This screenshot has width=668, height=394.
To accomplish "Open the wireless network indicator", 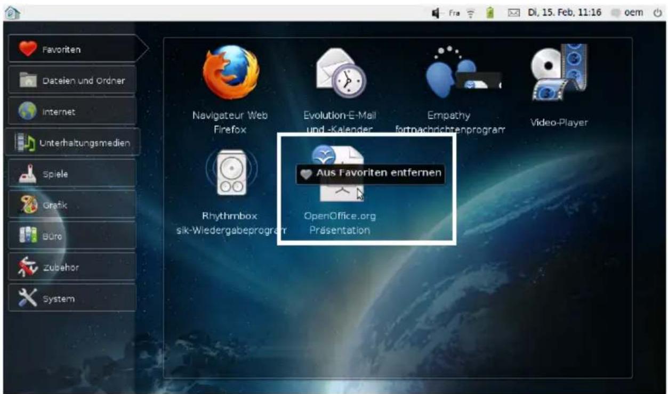I will click(x=472, y=13).
